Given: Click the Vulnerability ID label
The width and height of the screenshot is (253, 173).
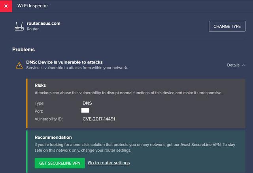Looking at the screenshot, I should [49, 119].
